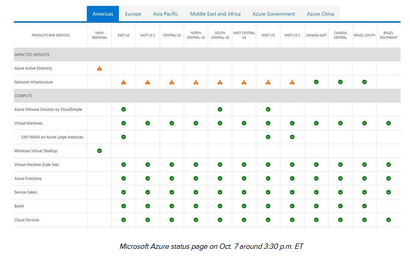
Task: Open the Azure China tab
Action: tap(320, 14)
